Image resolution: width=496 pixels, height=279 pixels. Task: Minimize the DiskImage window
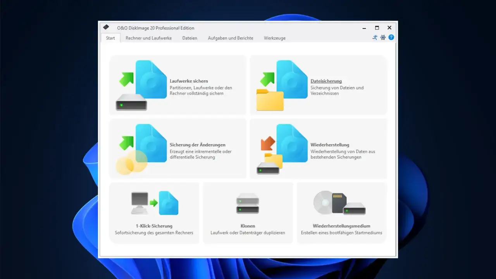364,28
